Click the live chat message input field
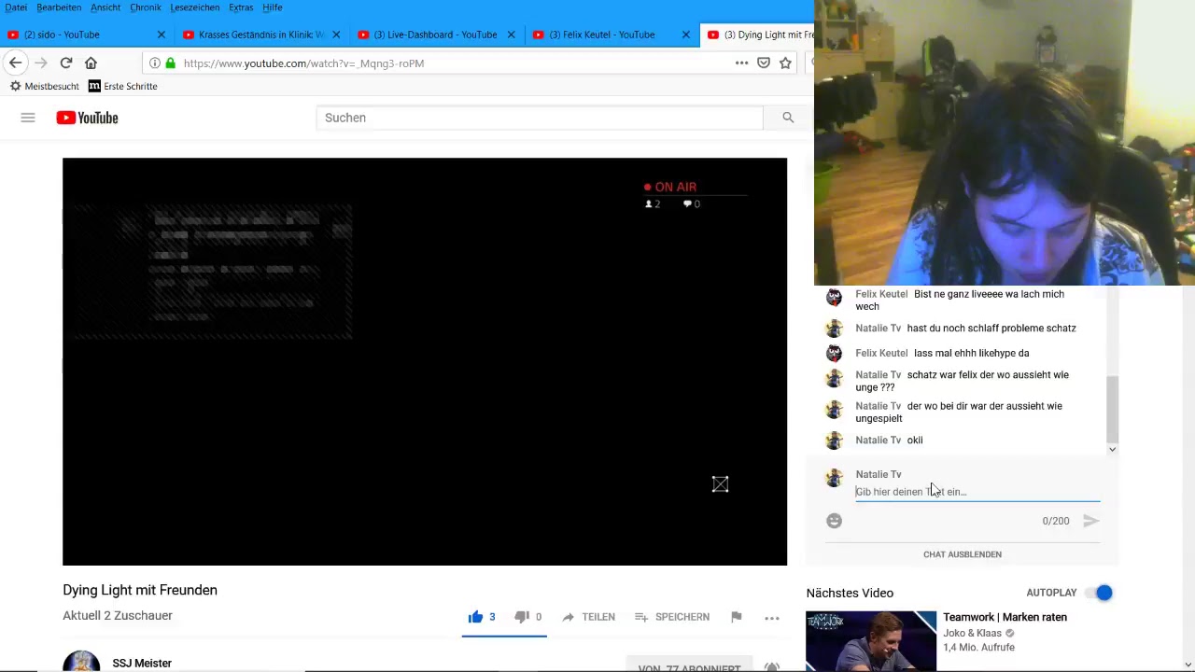The width and height of the screenshot is (1195, 672). click(x=977, y=492)
